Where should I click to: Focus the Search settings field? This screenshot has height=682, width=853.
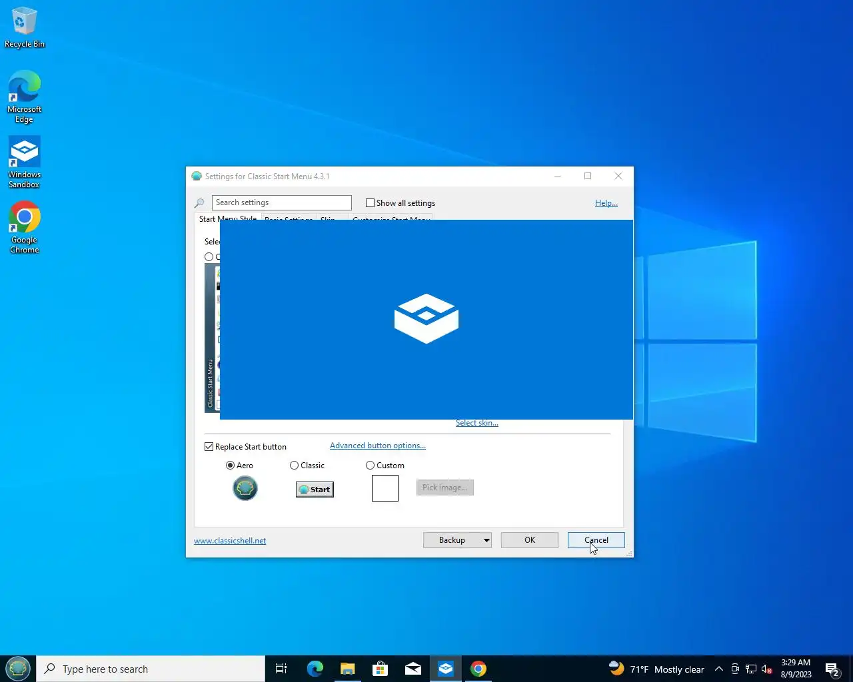tap(282, 202)
